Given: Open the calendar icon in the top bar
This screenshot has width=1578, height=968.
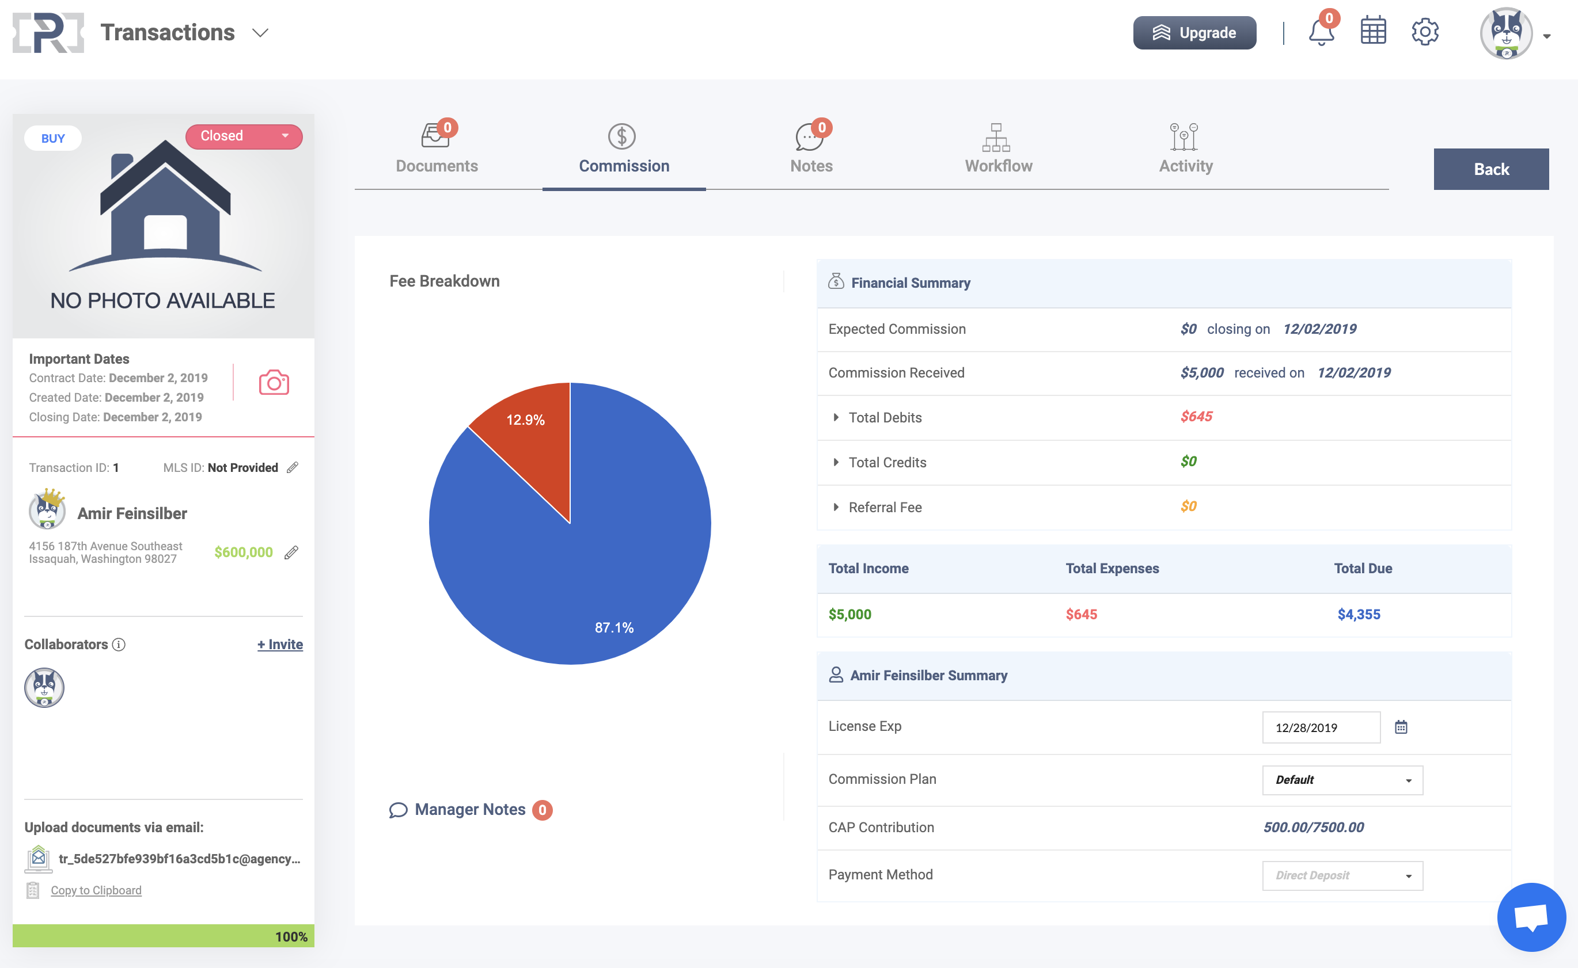Looking at the screenshot, I should [1373, 32].
